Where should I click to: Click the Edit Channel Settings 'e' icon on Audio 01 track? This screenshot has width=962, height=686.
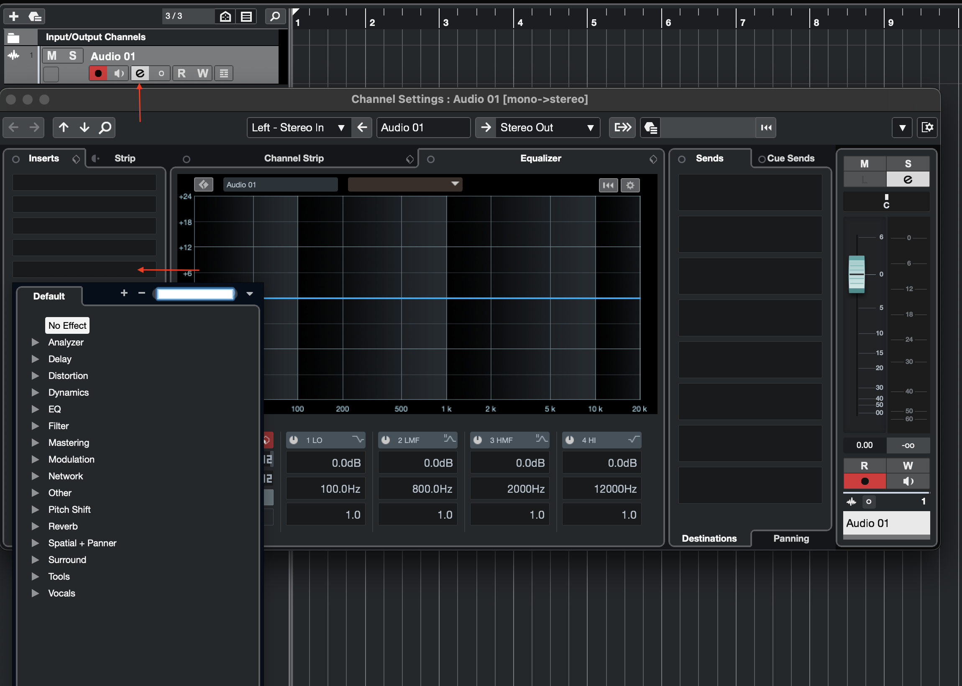pos(140,74)
